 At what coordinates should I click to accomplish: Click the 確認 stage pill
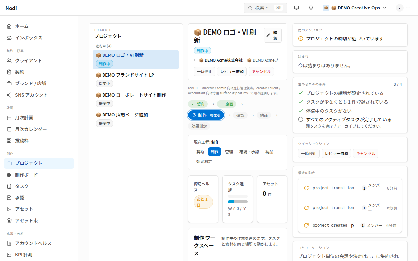(240, 115)
